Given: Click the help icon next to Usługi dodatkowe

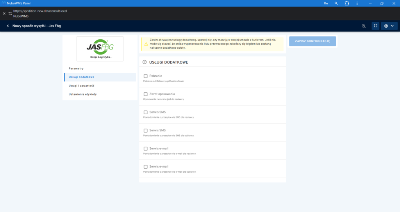Looking at the screenshot, I should 145,62.
